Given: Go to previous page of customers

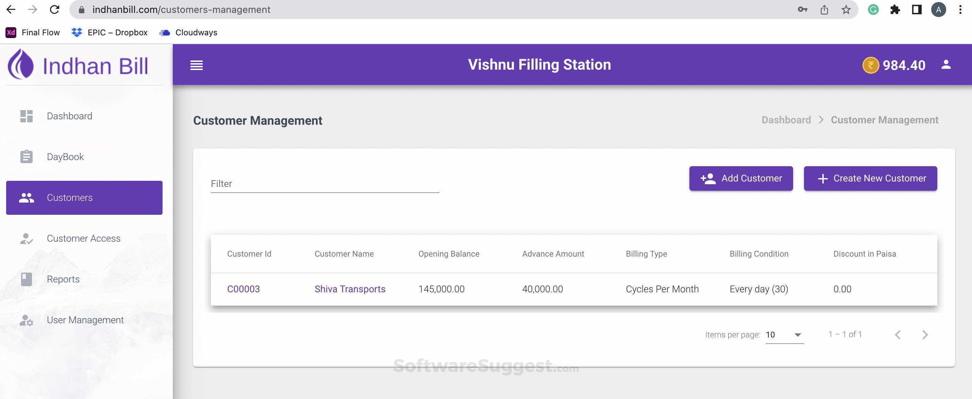Looking at the screenshot, I should [898, 335].
